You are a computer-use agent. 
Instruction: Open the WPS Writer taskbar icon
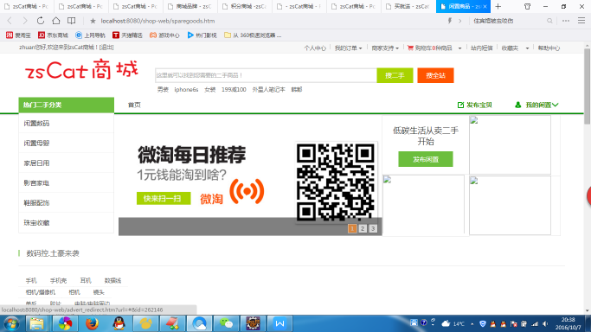click(279, 323)
